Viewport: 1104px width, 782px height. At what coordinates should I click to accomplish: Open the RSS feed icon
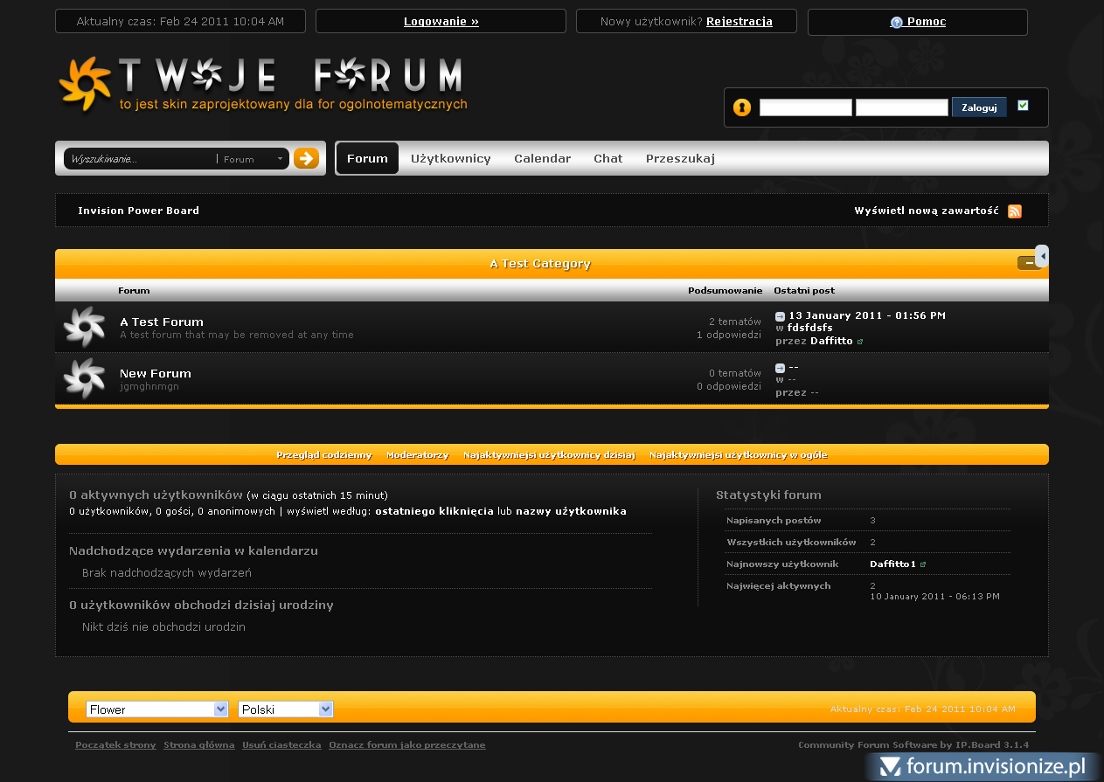1015,211
